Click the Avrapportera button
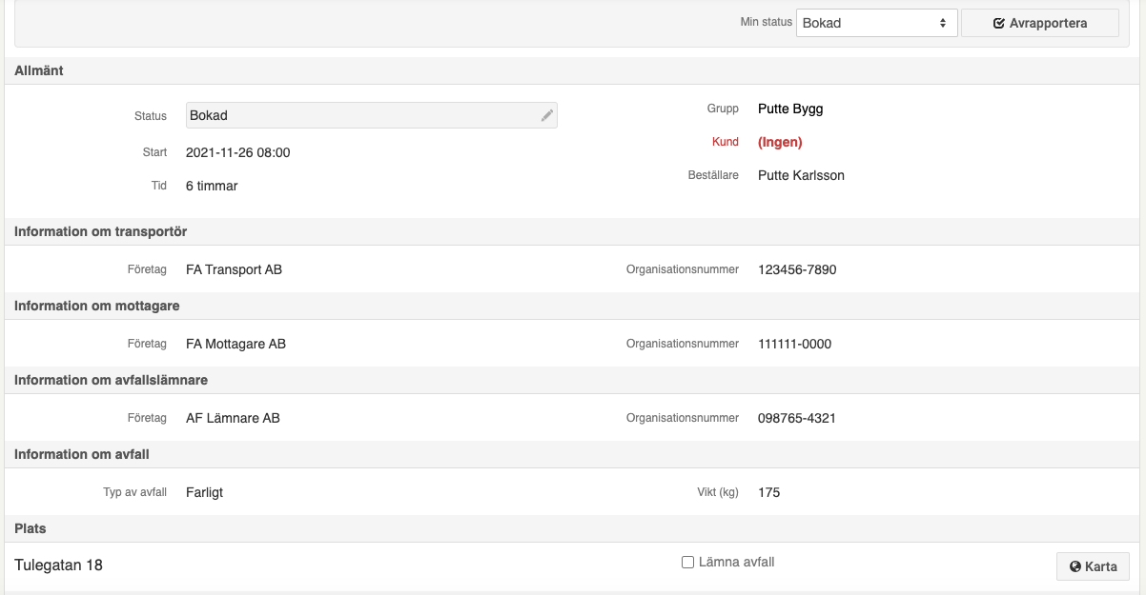1146x595 pixels. click(x=1040, y=23)
